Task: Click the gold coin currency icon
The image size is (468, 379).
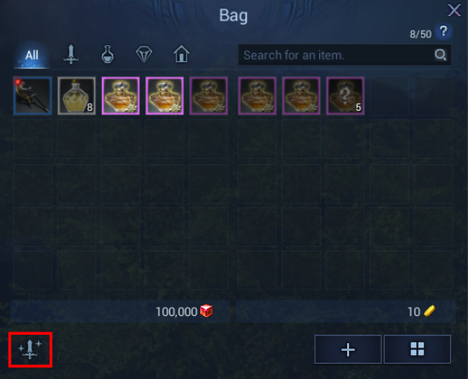Action: tap(429, 311)
